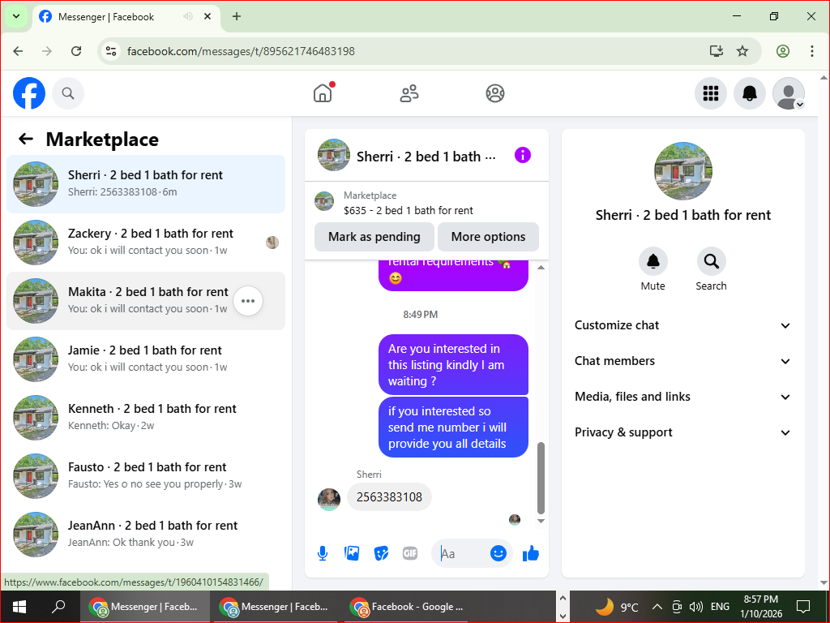Choose a GIF icon
Image resolution: width=830 pixels, height=623 pixels.
410,553
